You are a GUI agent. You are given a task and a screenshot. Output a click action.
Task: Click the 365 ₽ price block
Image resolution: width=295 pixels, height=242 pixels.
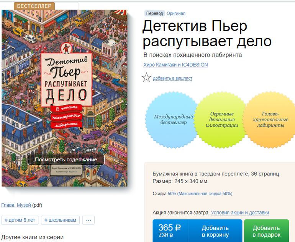[170, 231]
